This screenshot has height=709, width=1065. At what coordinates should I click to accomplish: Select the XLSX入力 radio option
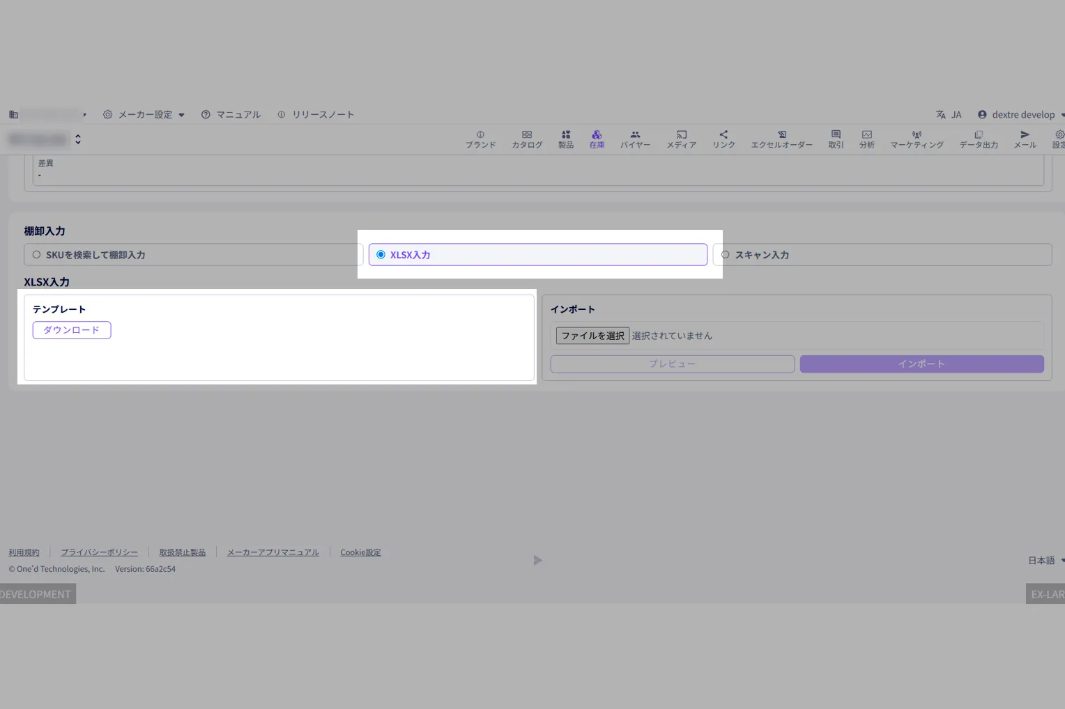[538, 255]
